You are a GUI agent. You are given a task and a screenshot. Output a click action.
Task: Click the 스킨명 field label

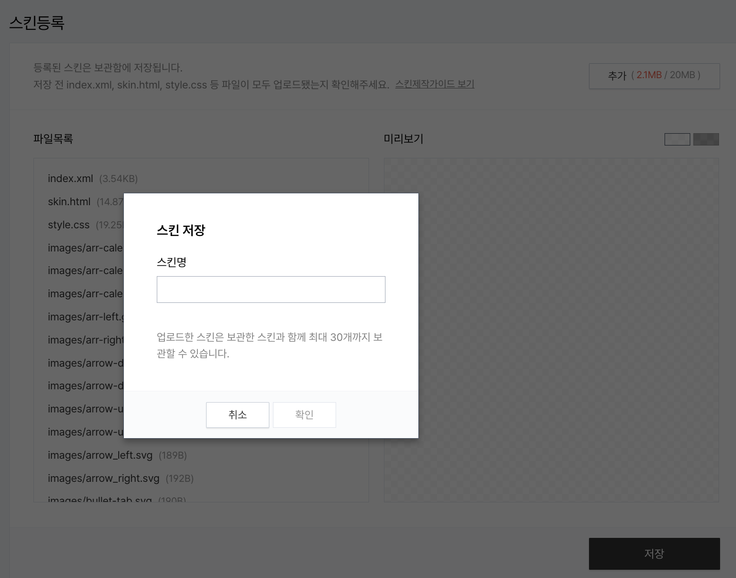click(x=172, y=262)
